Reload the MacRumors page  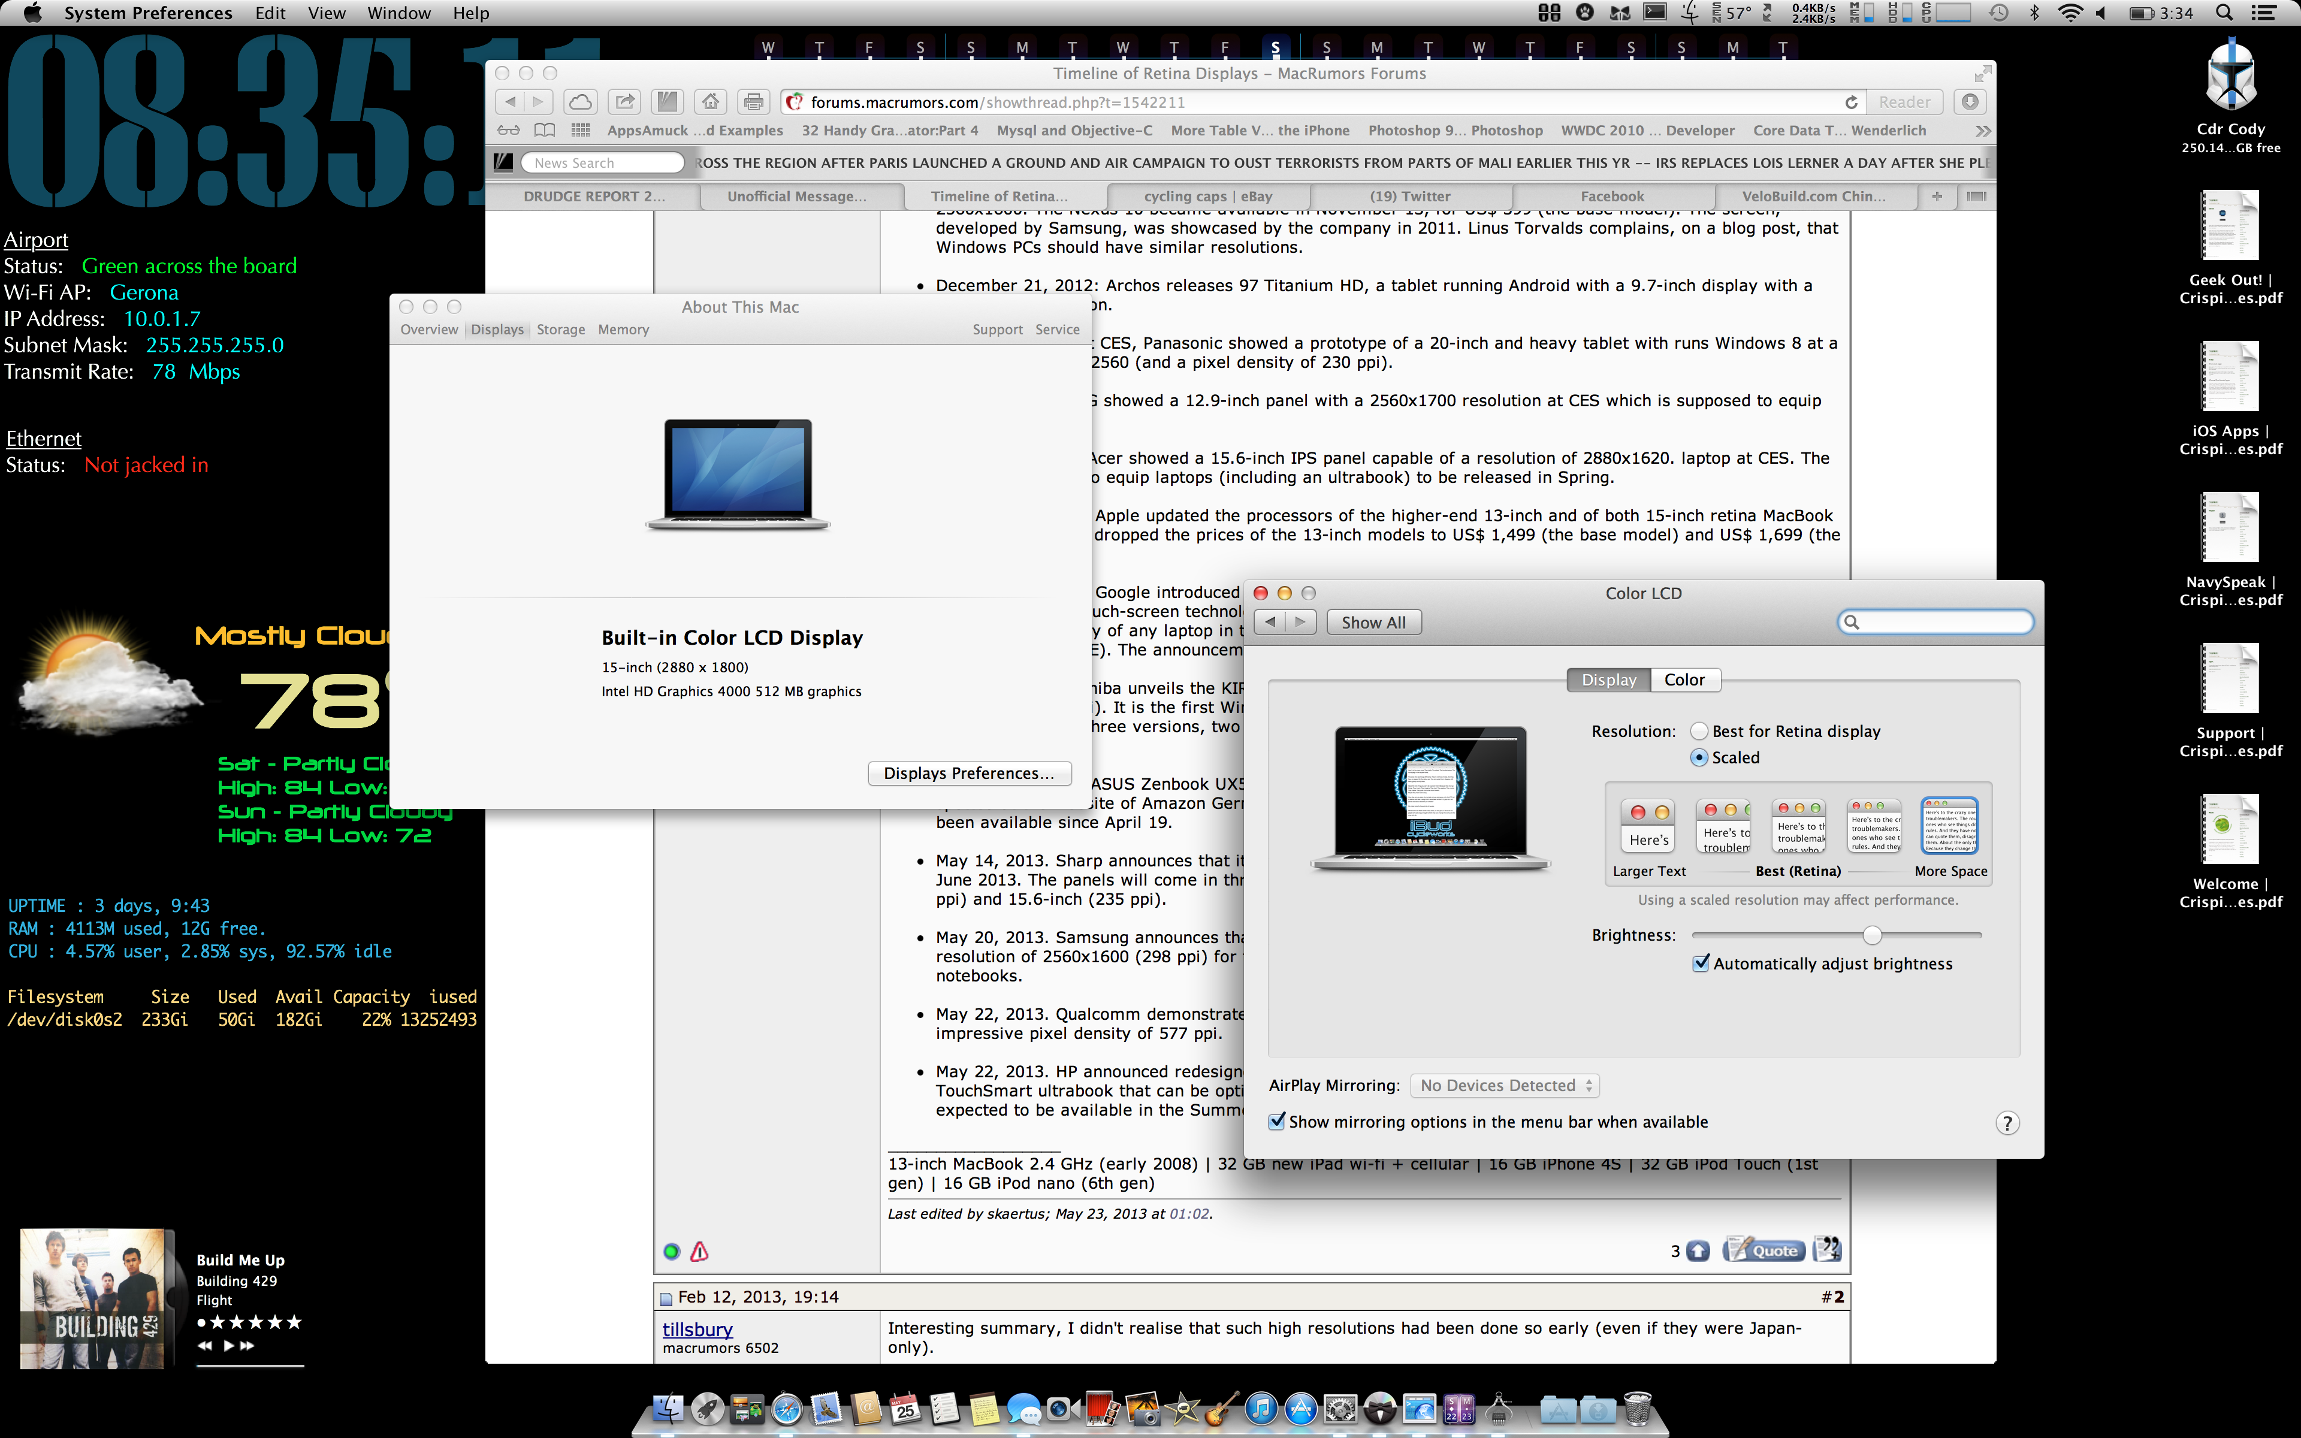[1850, 102]
